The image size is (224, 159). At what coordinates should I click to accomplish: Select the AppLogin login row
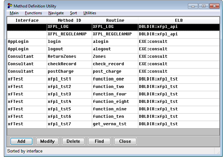coord(54,42)
